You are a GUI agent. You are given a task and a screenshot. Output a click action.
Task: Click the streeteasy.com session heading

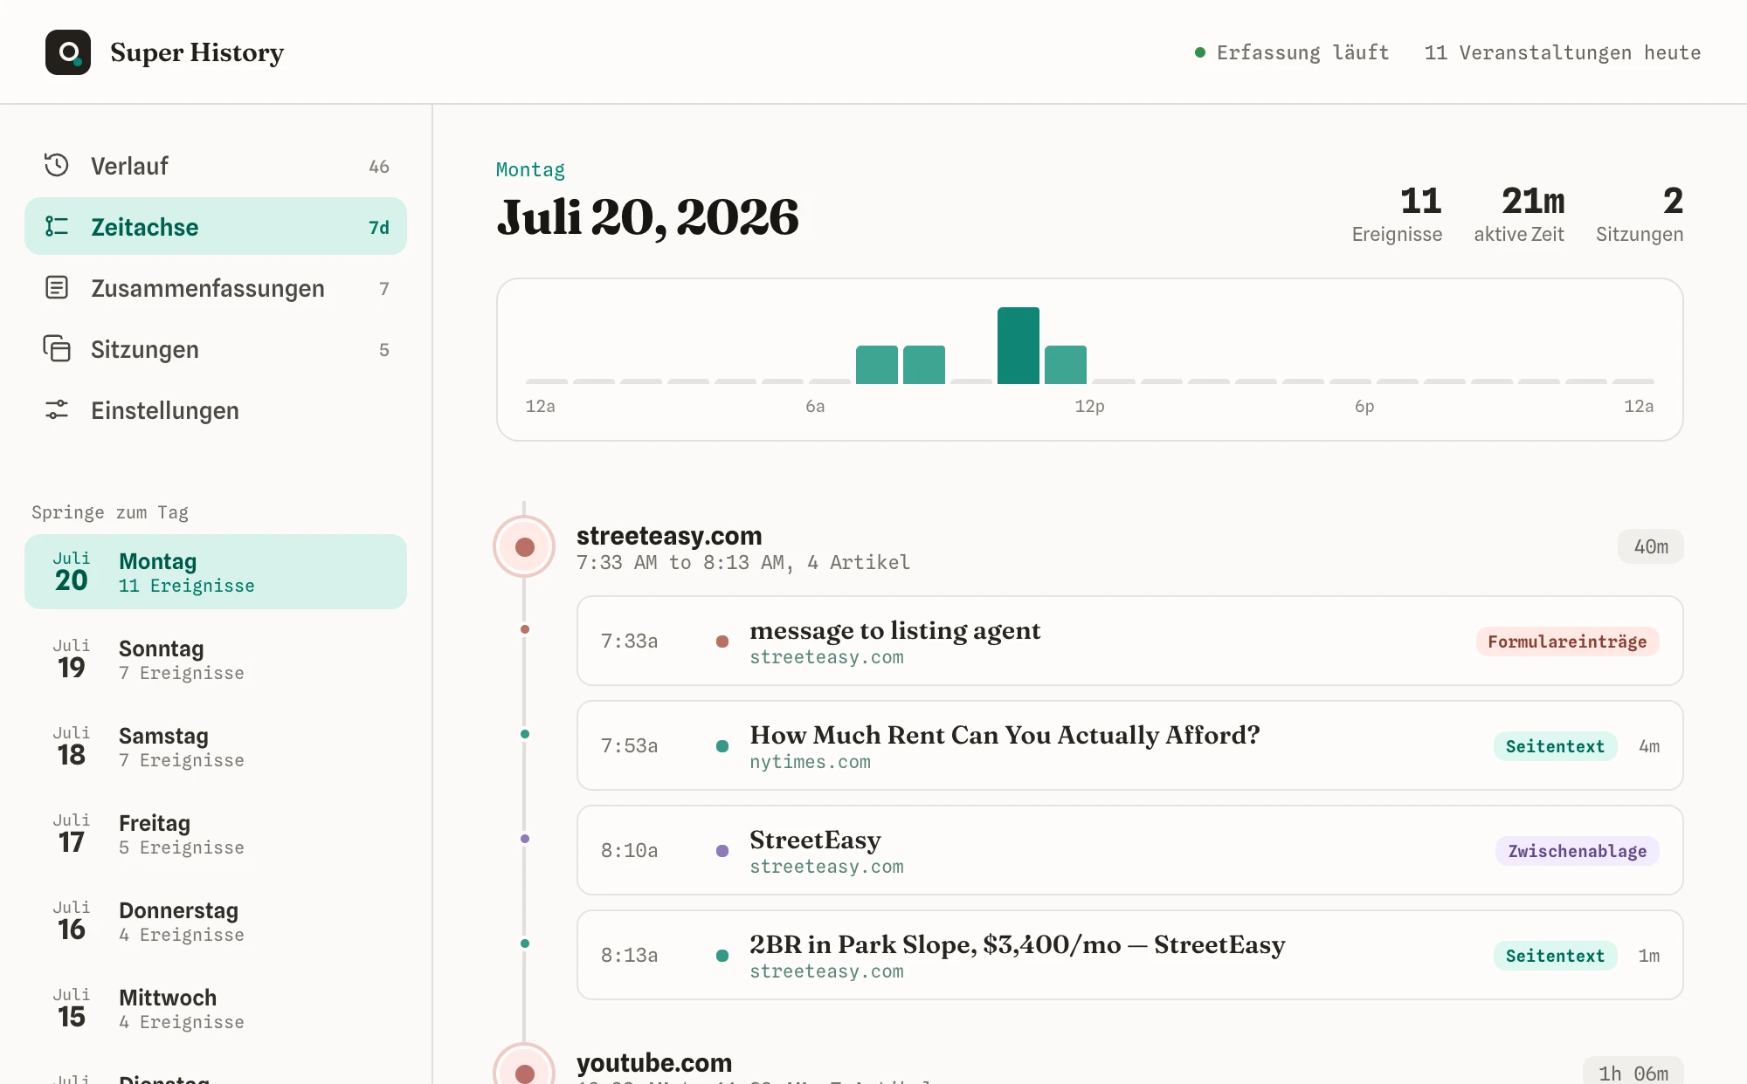pyautogui.click(x=669, y=535)
